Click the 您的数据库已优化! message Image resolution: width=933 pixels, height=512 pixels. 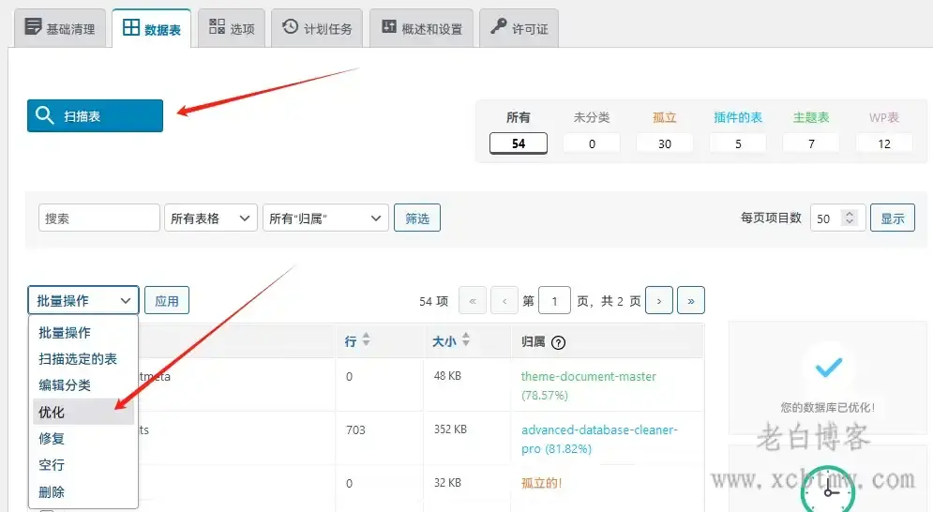coord(828,408)
